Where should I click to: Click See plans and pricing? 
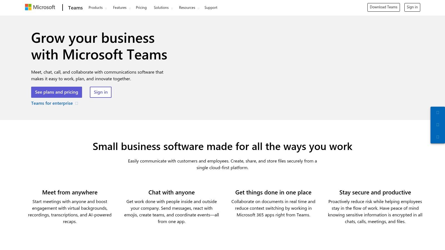(x=56, y=92)
